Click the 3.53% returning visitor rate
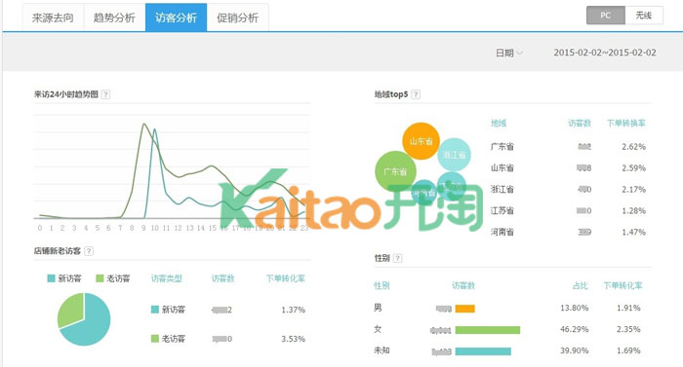Viewport: 683px width, 367px height. (x=293, y=339)
